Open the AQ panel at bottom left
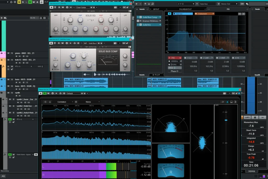The image size is (268, 179). (x=3, y=176)
